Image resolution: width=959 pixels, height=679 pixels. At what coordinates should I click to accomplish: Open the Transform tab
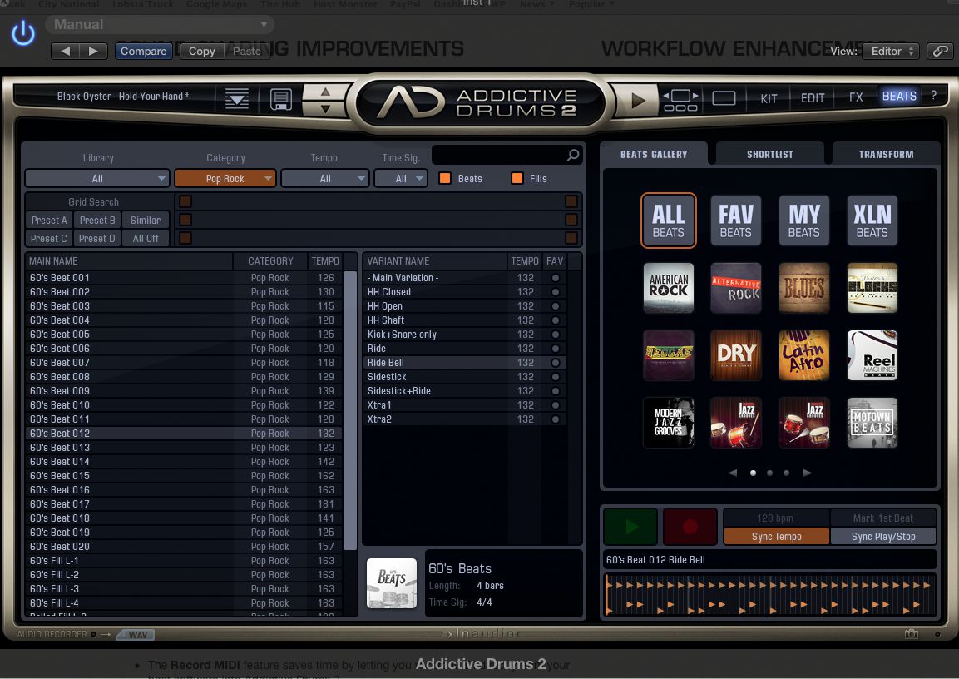[x=886, y=154]
